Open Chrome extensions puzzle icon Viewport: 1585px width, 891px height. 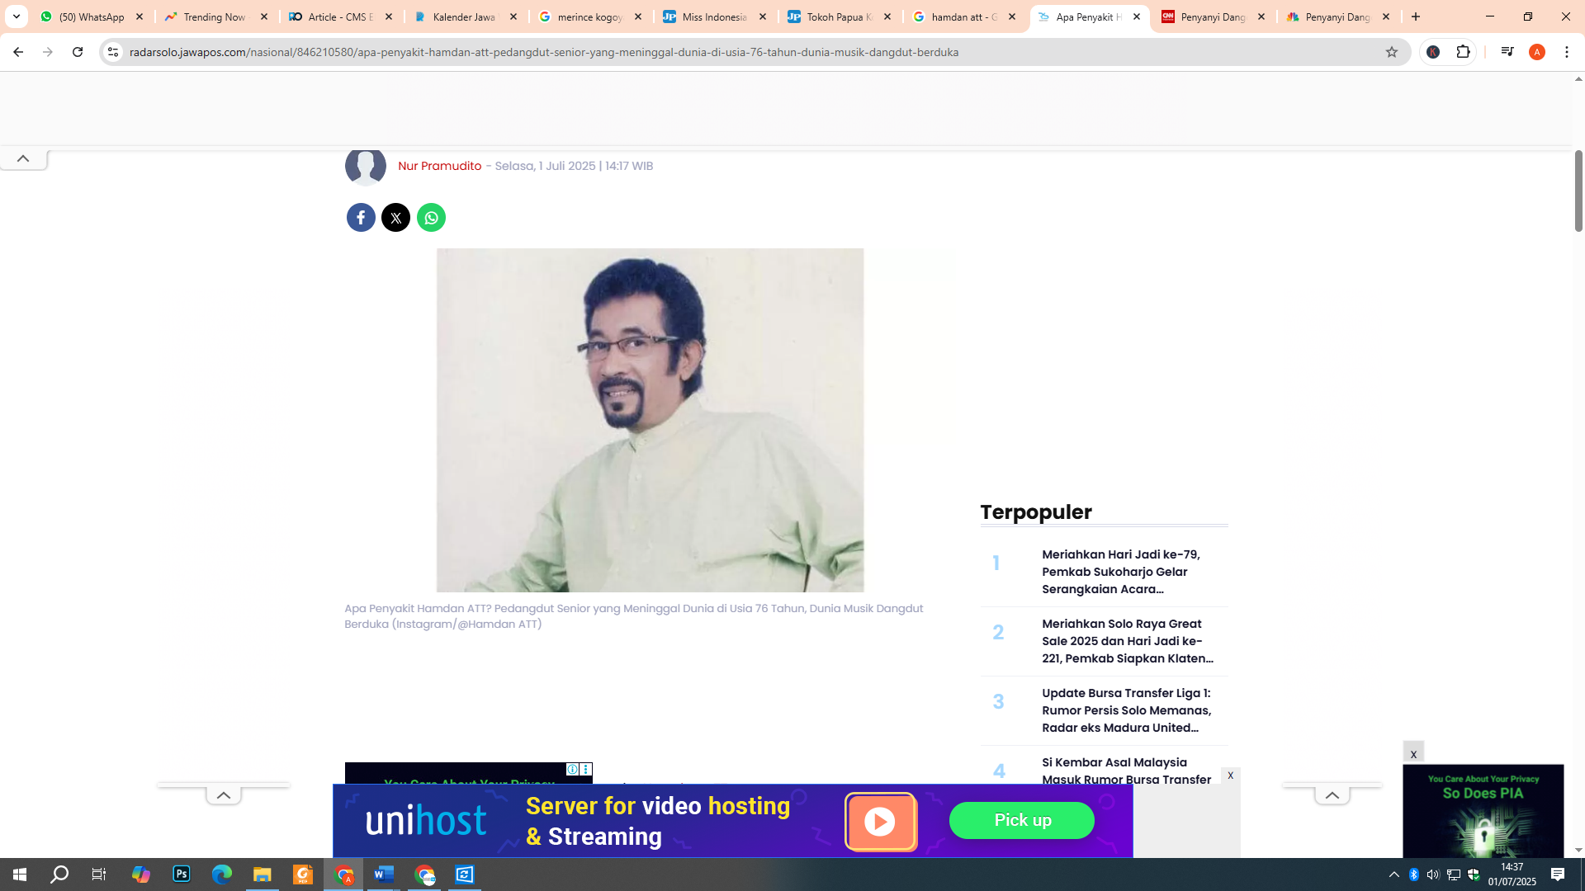click(1463, 51)
